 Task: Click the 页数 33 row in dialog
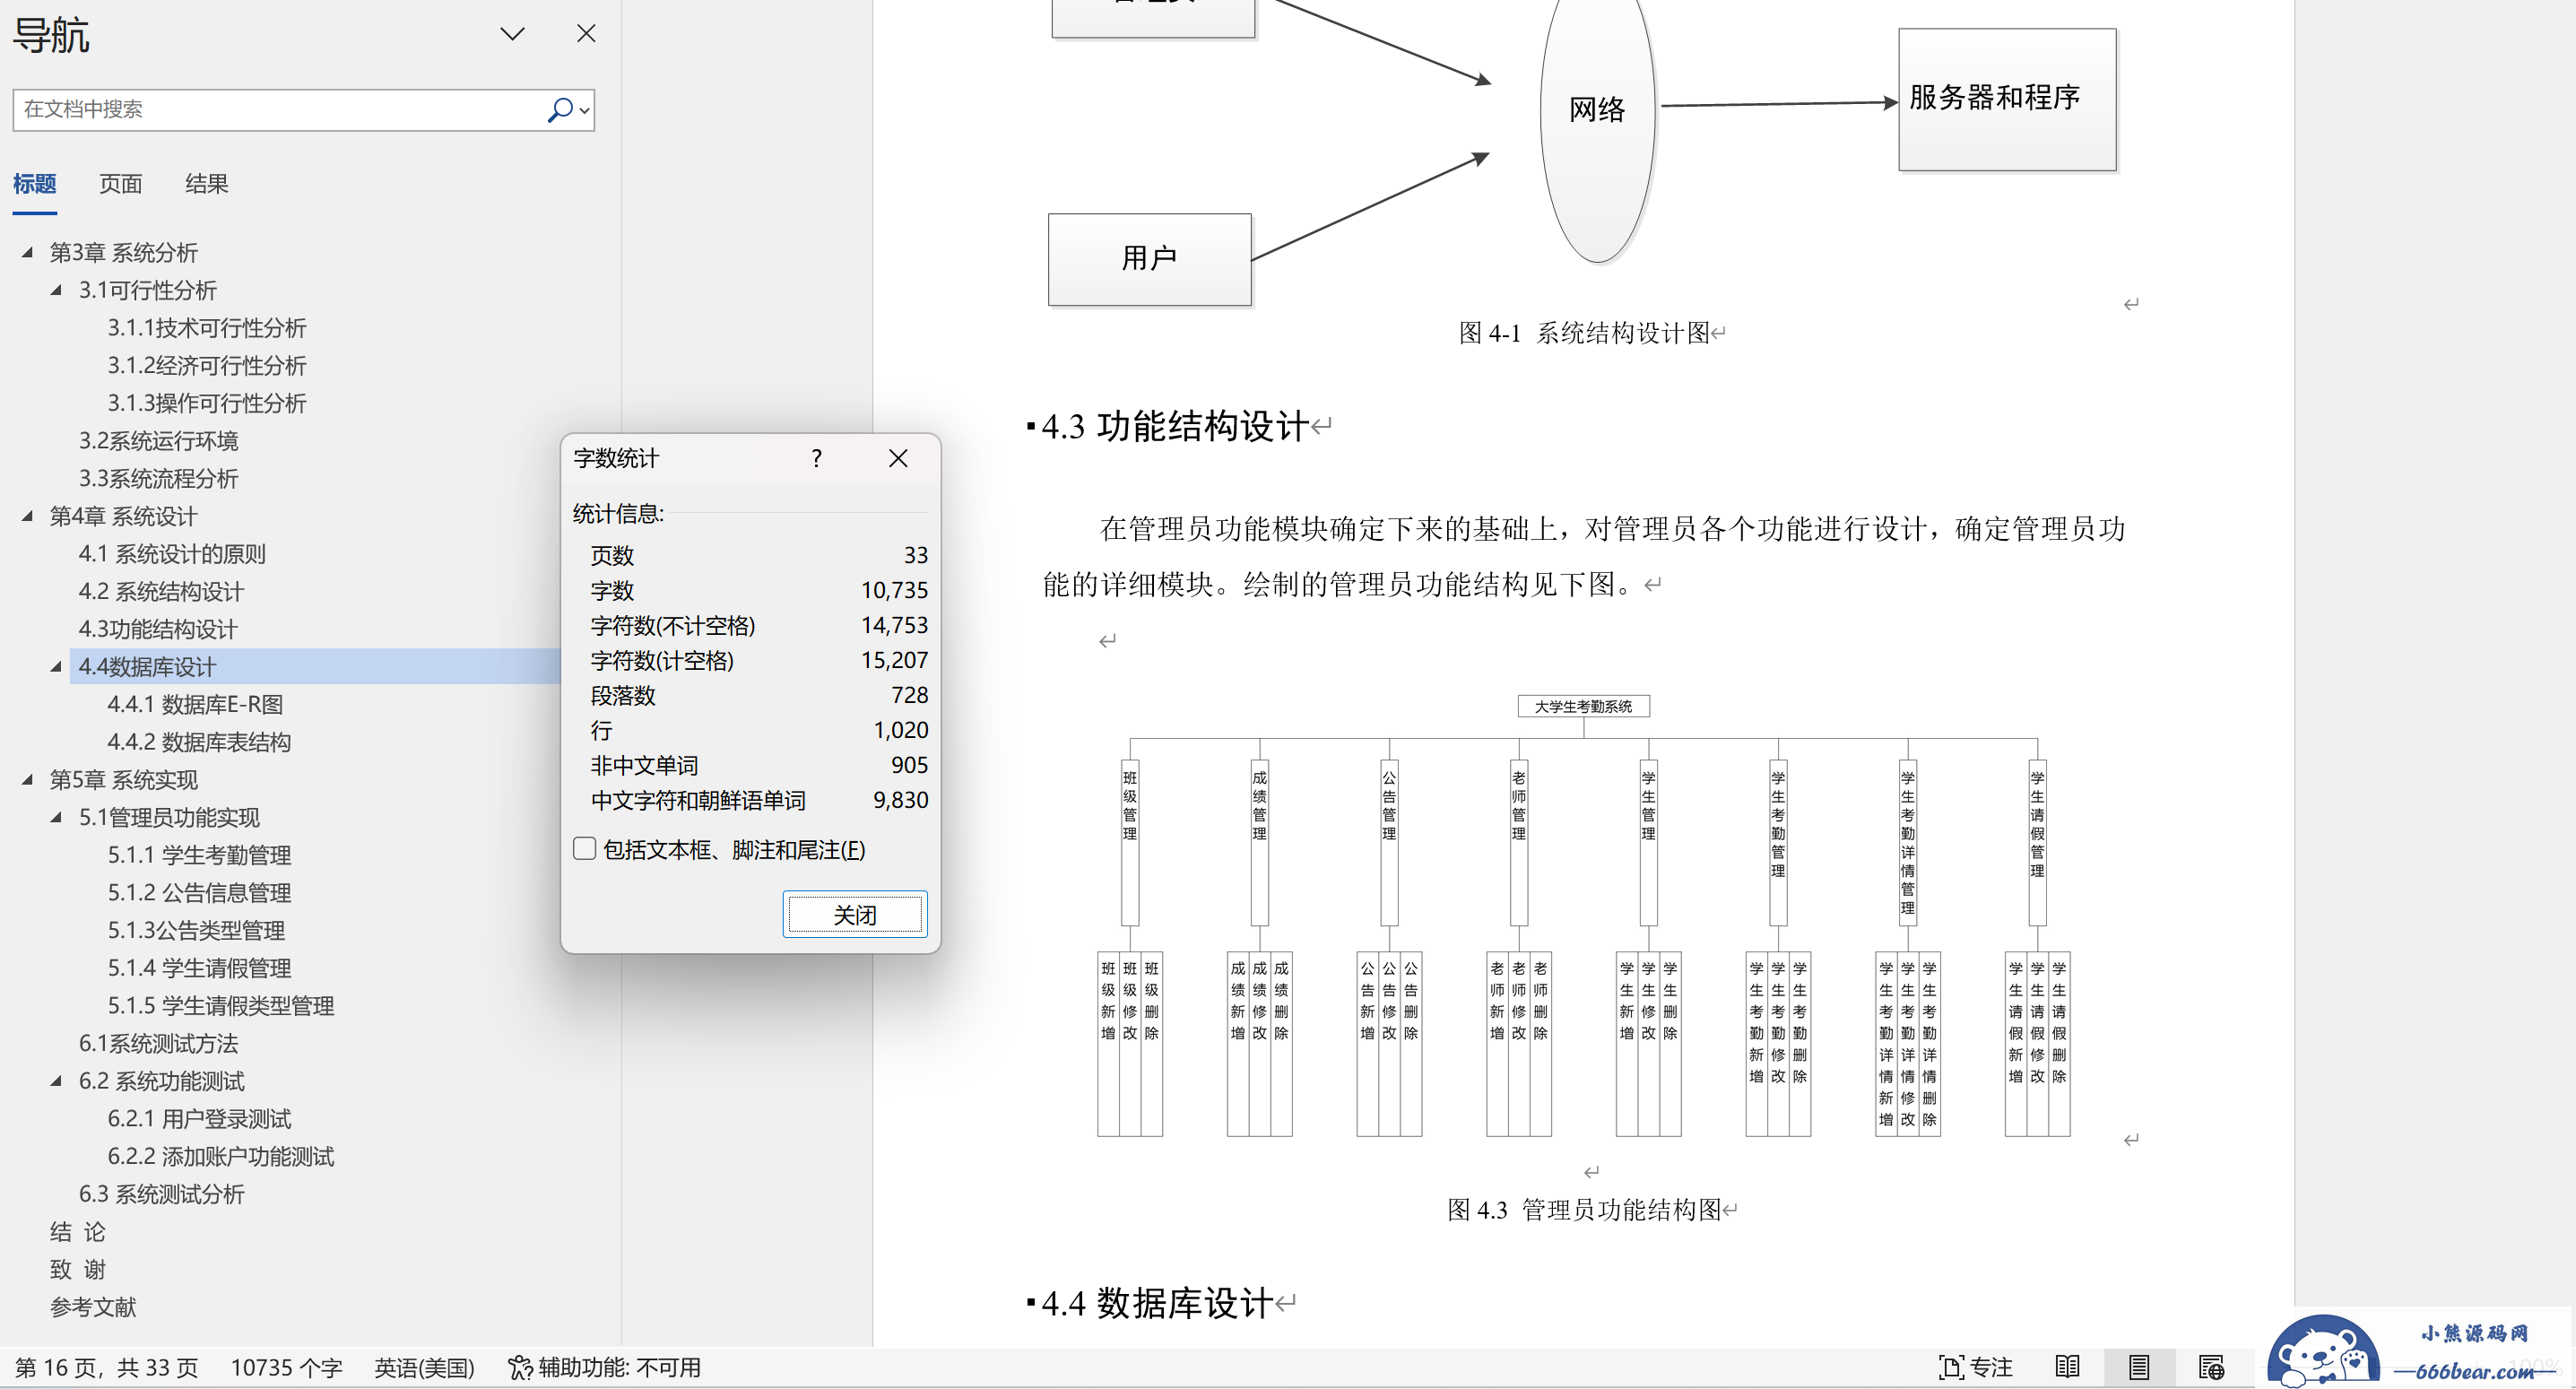click(759, 555)
